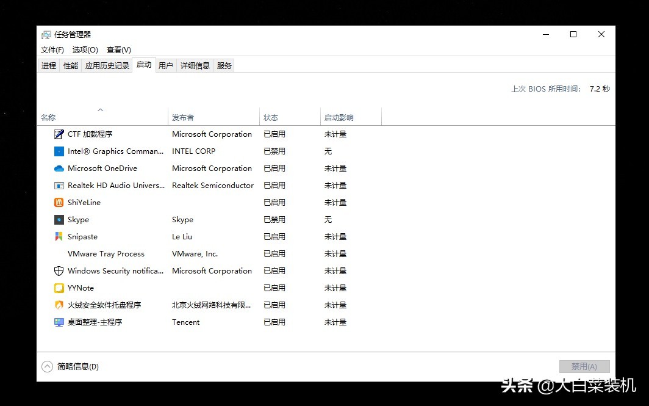Screen dimensions: 649x406
Task: Click the 无 impact in the Skype row
Action: [x=328, y=220]
